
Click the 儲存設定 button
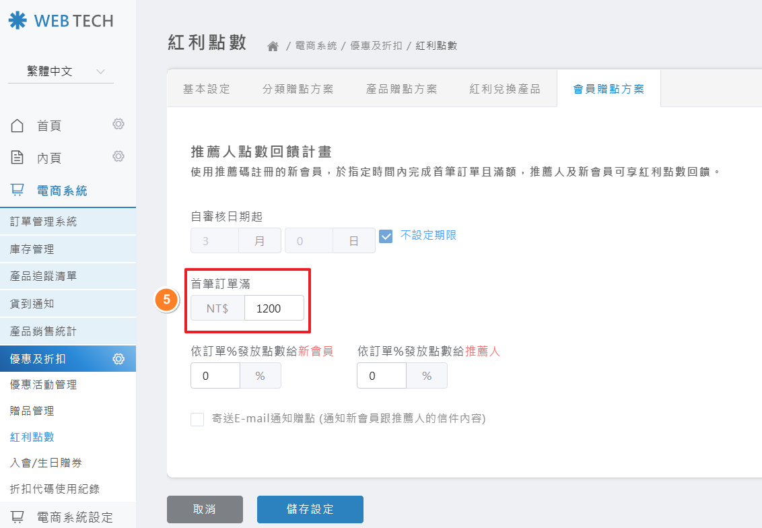[x=310, y=509]
